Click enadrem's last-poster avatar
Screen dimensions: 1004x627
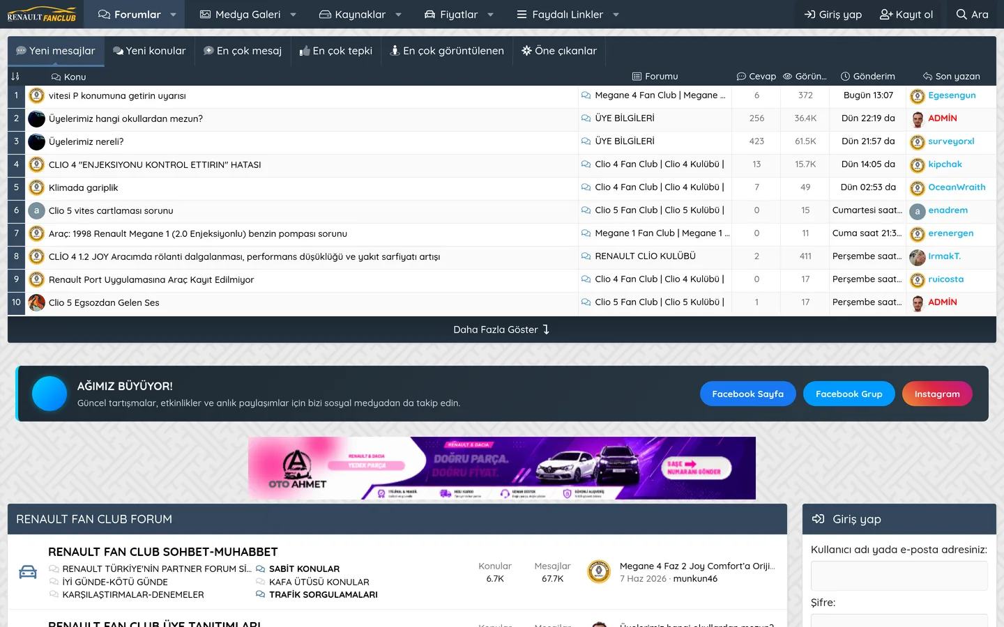click(x=918, y=211)
